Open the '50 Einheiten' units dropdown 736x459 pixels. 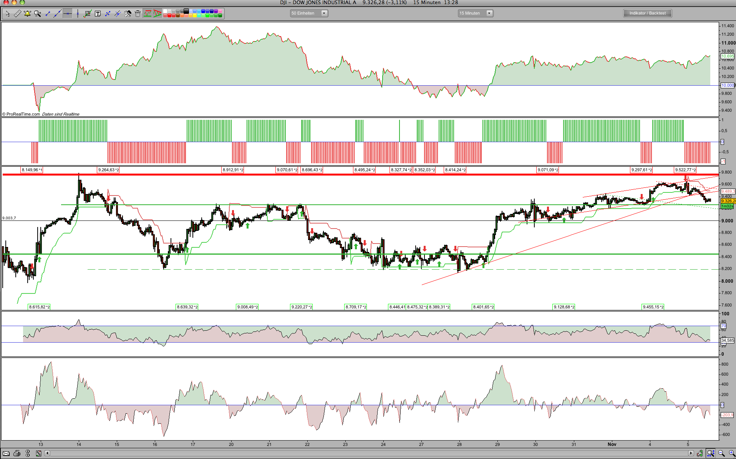point(309,13)
